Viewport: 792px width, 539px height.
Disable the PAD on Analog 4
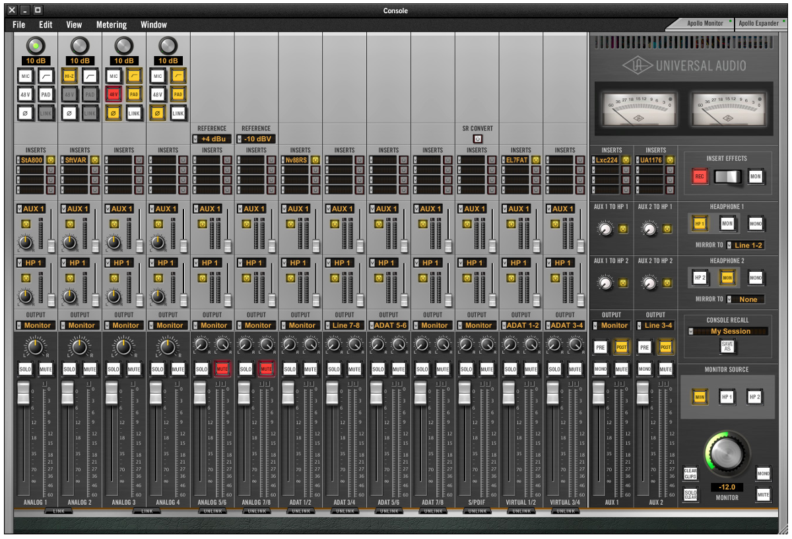(178, 95)
